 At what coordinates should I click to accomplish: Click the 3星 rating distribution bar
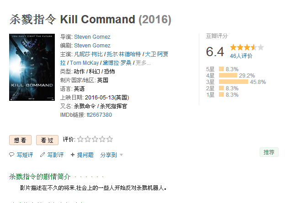[x=234, y=82]
